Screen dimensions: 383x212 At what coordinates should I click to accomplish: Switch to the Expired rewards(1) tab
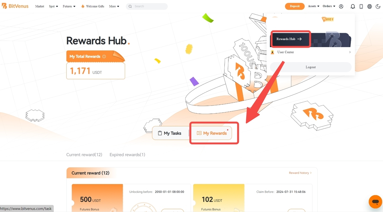pos(127,154)
